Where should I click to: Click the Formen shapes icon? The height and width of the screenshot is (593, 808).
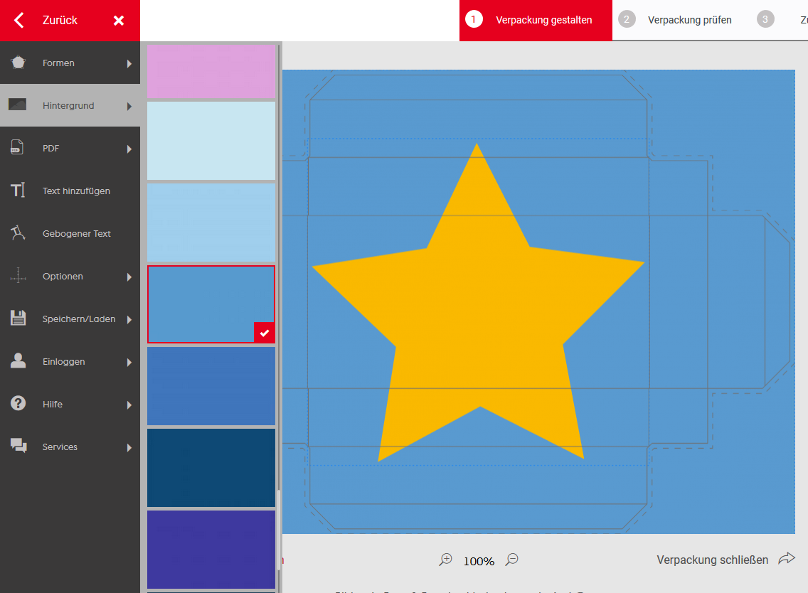(x=18, y=63)
